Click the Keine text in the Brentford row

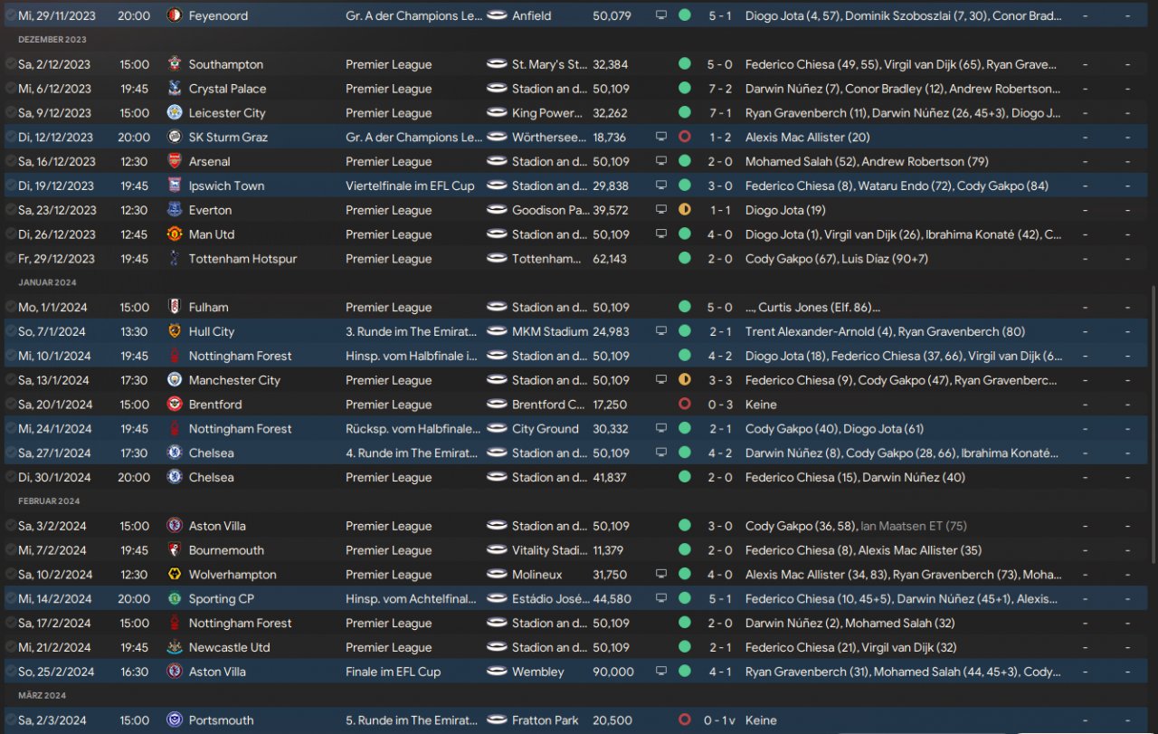[x=761, y=405]
